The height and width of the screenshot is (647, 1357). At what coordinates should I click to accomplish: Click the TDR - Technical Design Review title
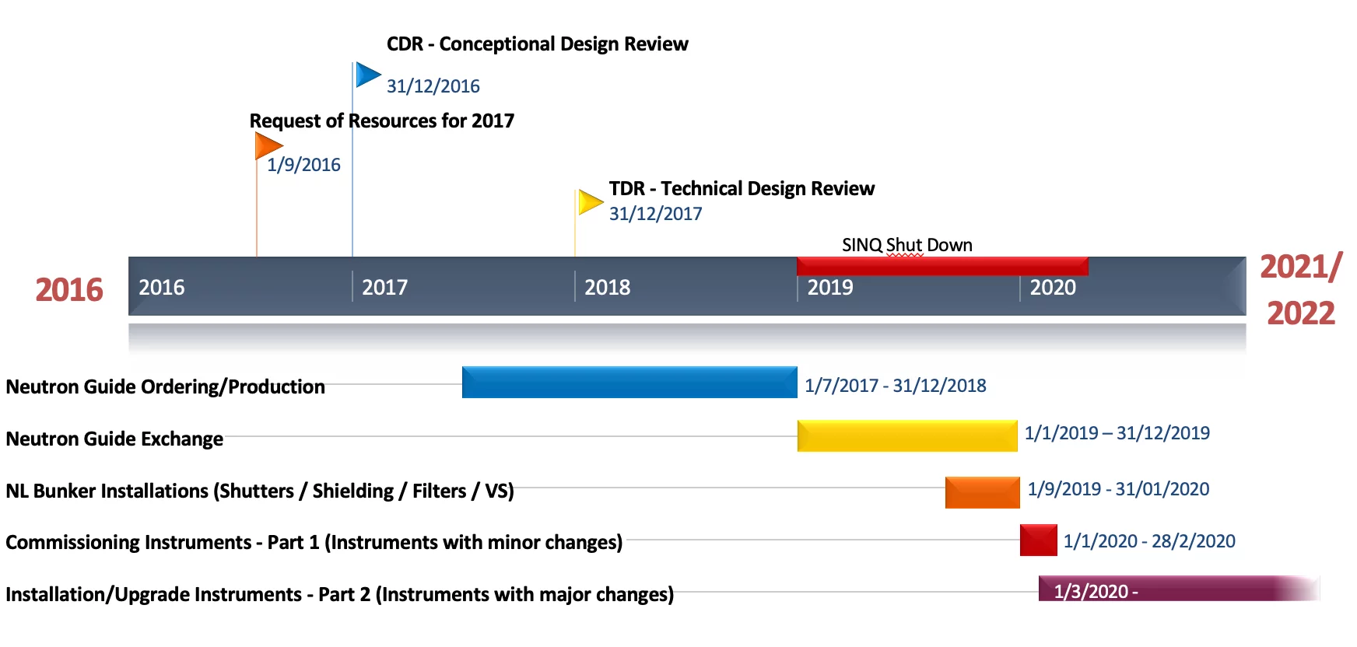[x=741, y=189]
